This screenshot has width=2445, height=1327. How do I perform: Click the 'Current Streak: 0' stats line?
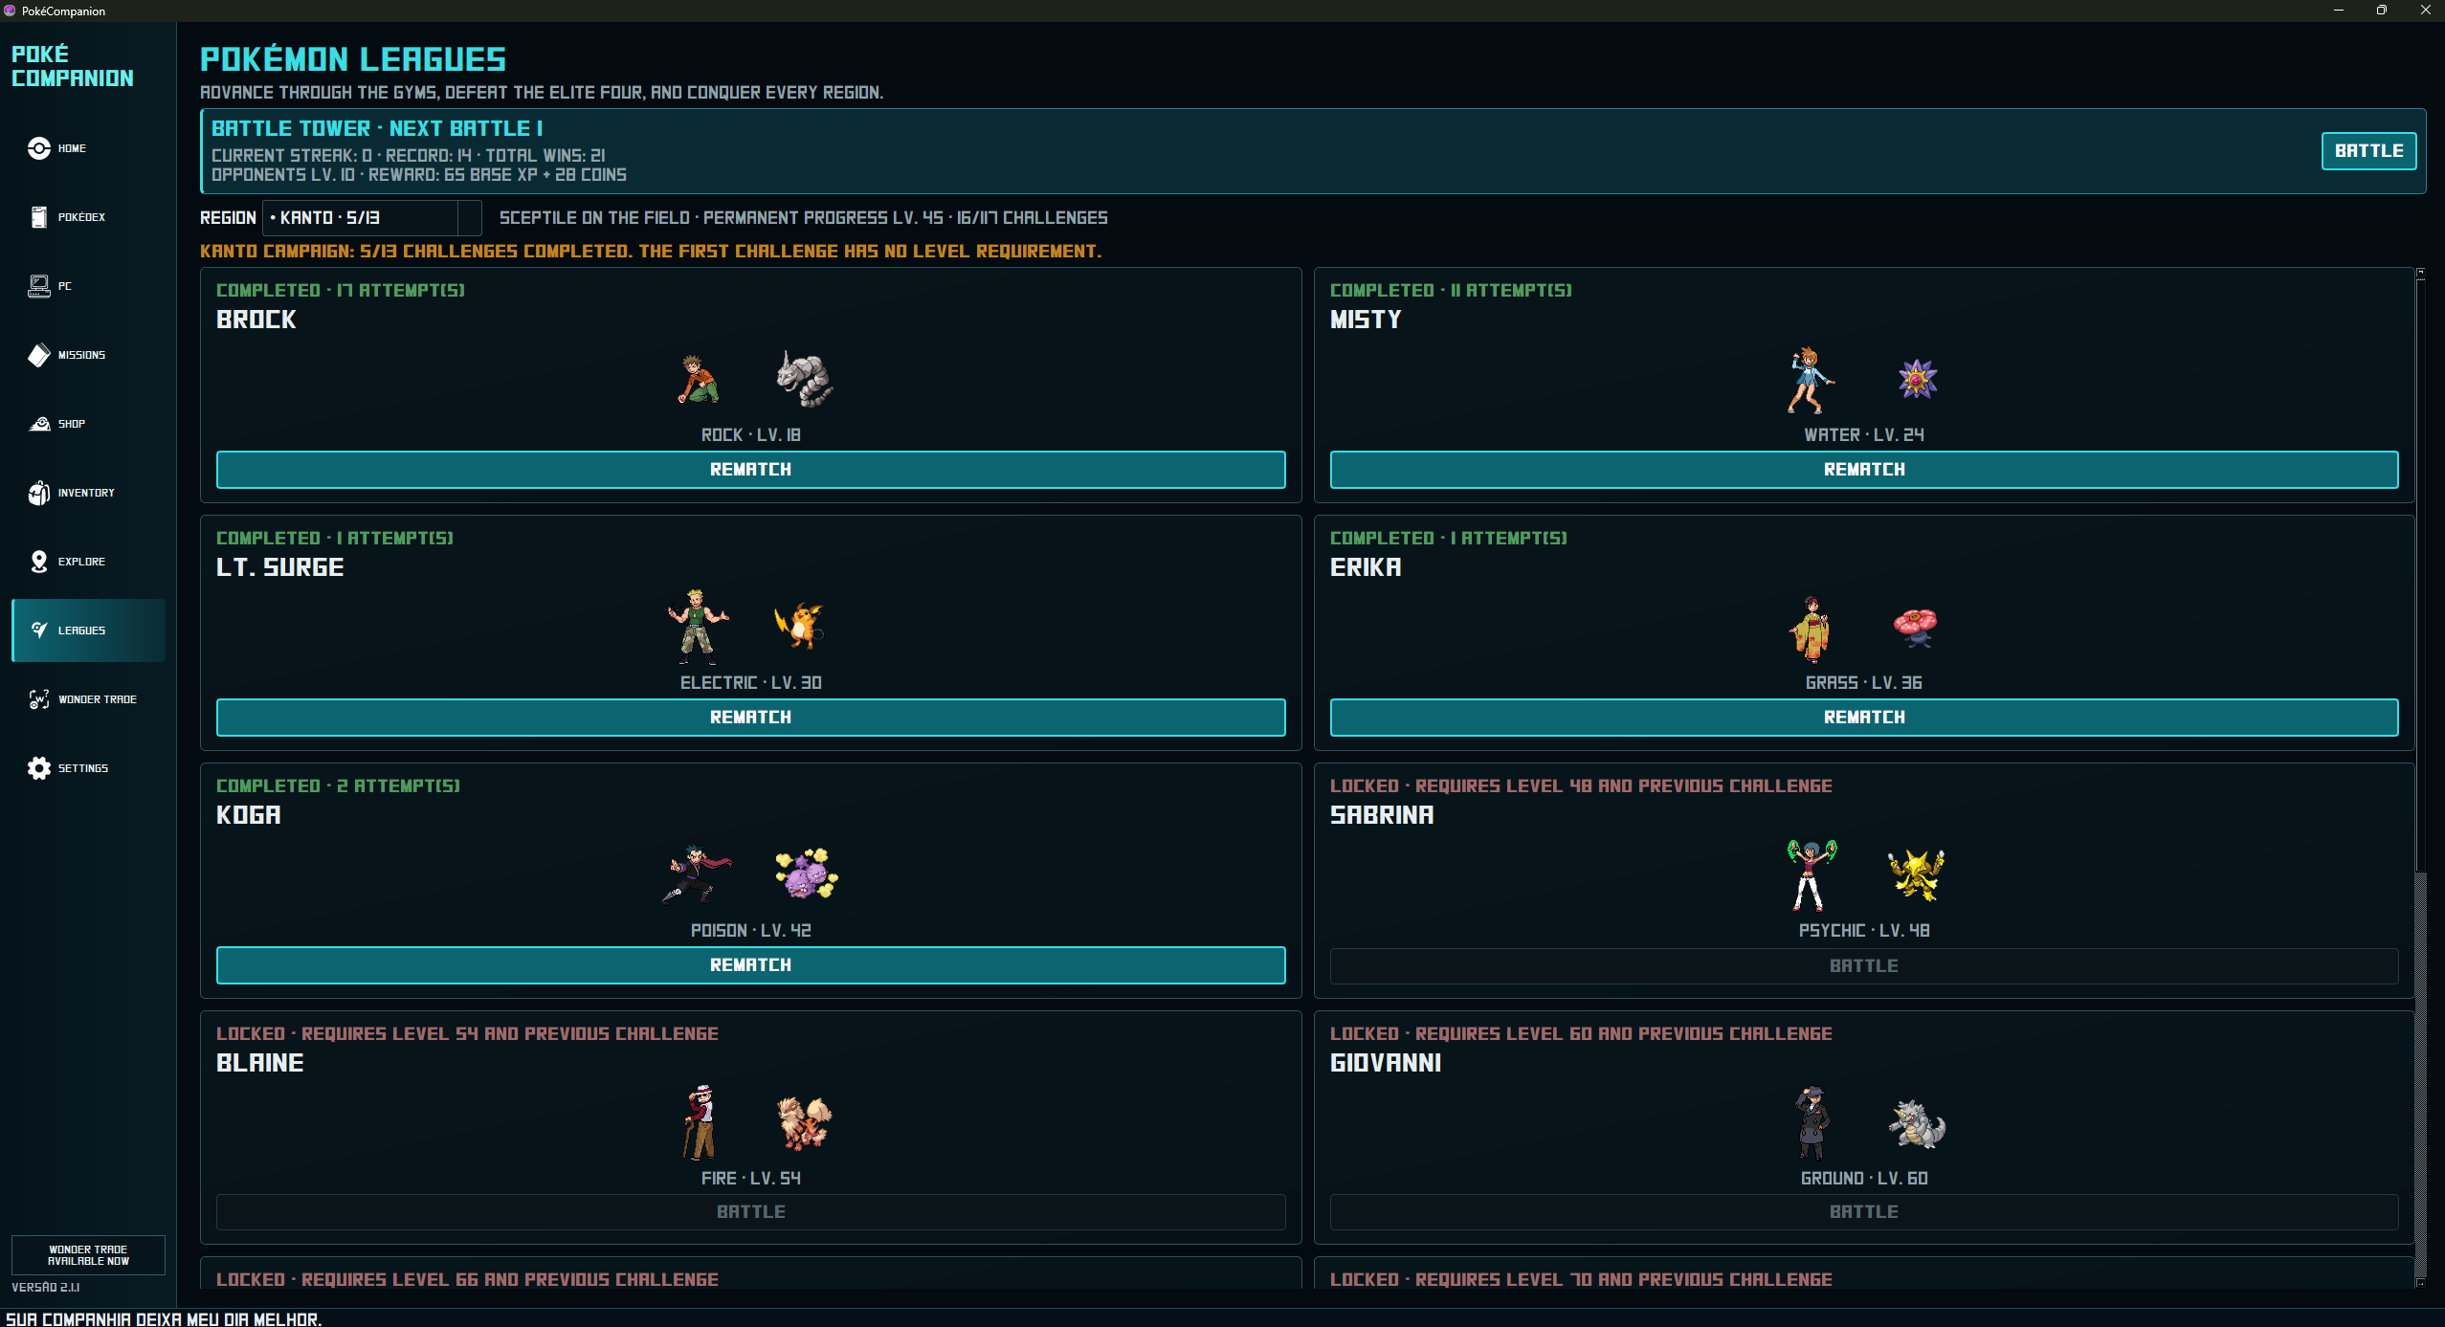tap(409, 156)
